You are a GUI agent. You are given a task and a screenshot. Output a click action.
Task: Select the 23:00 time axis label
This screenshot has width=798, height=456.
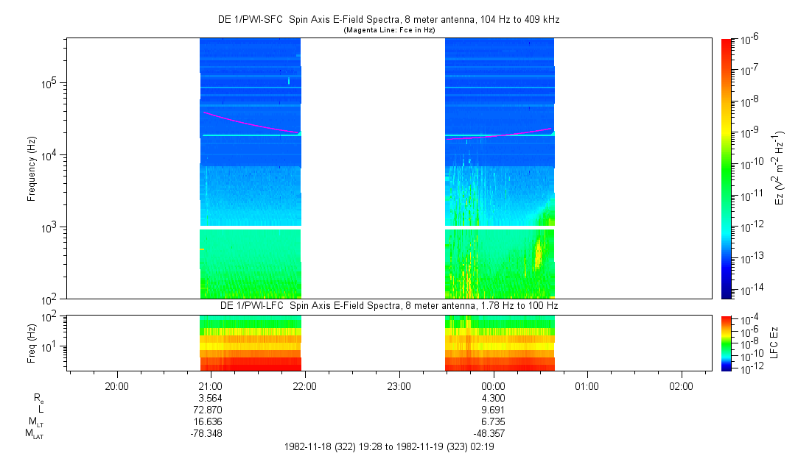coord(399,386)
